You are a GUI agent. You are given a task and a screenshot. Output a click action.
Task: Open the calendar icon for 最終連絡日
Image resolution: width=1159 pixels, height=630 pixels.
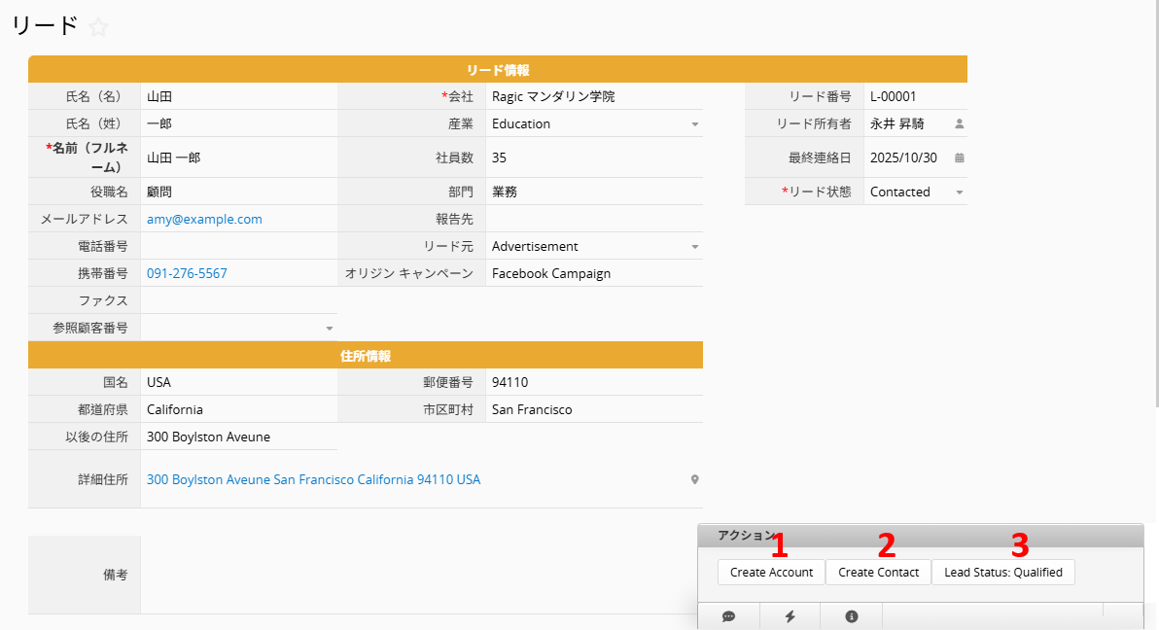pos(959,157)
